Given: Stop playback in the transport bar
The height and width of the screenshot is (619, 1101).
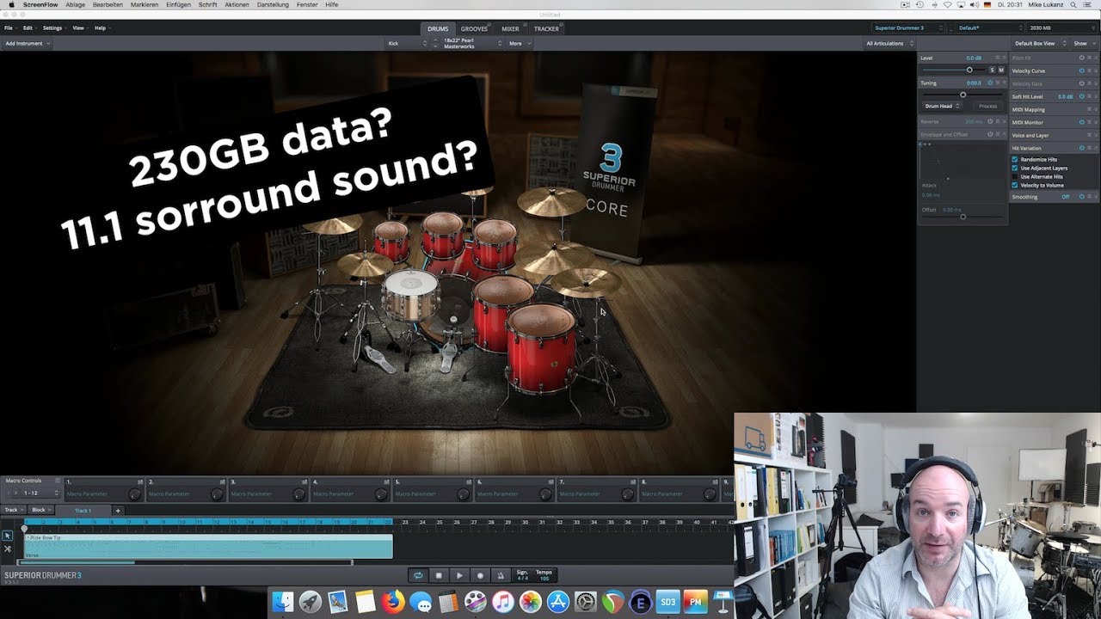Looking at the screenshot, I should [x=439, y=575].
